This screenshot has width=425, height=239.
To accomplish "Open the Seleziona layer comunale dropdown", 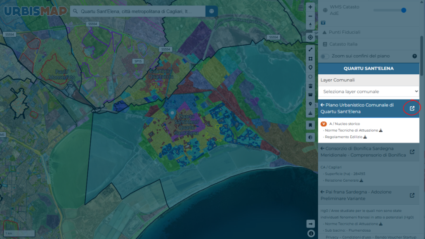I will point(368,91).
